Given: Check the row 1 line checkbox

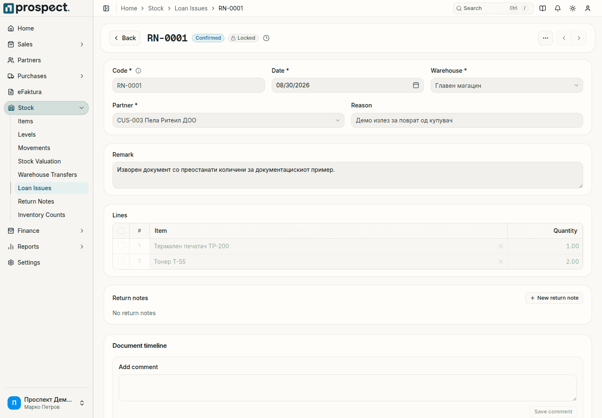Looking at the screenshot, I should click(121, 246).
